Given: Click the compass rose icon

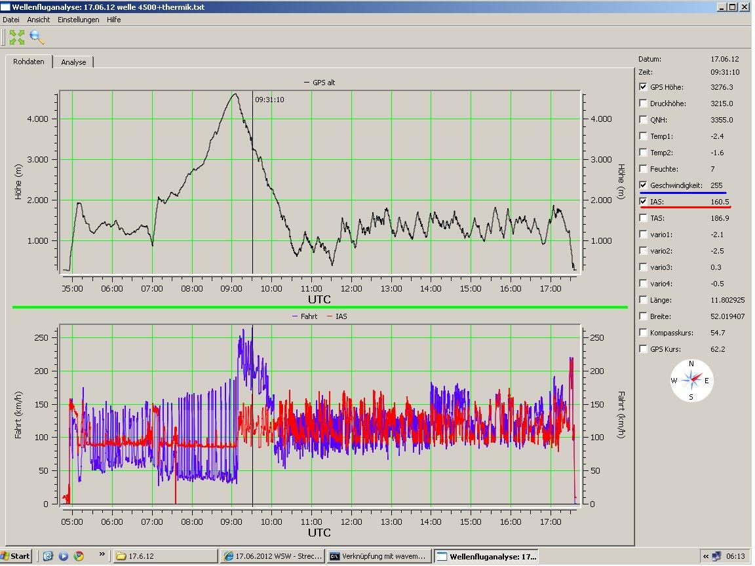Looking at the screenshot, I should [691, 379].
